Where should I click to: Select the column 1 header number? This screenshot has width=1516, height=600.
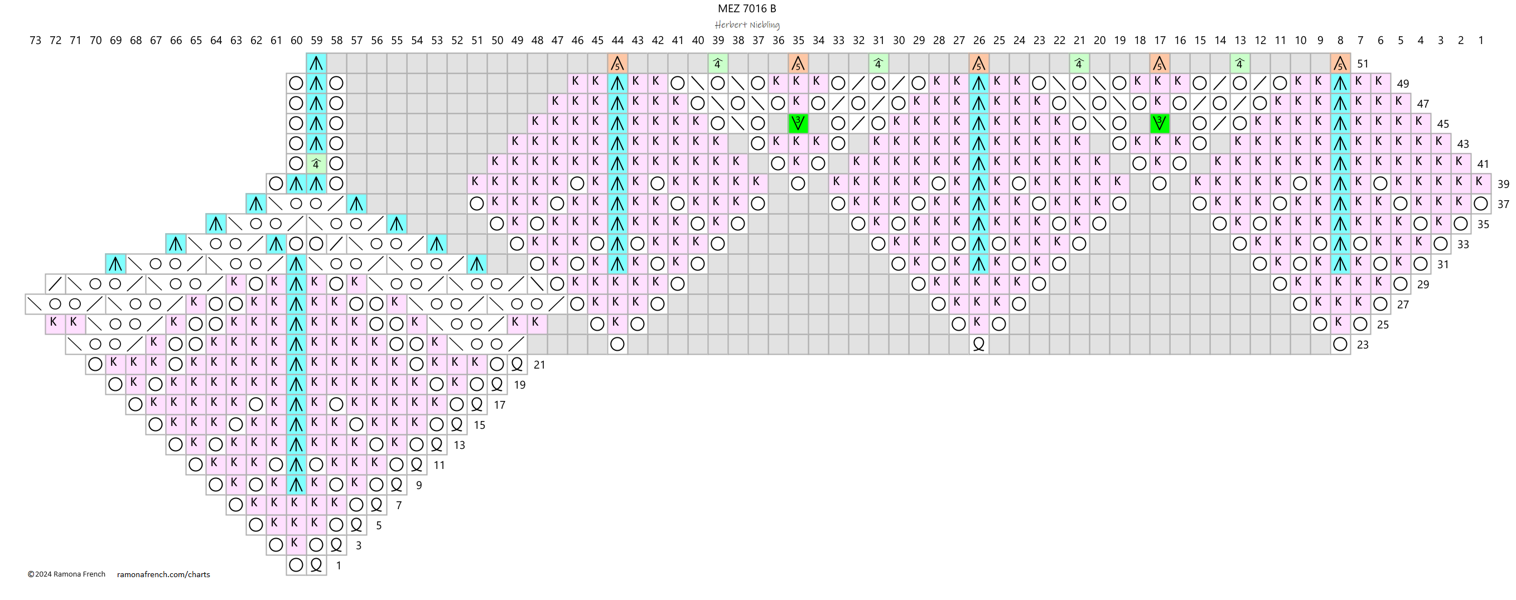tap(1481, 41)
